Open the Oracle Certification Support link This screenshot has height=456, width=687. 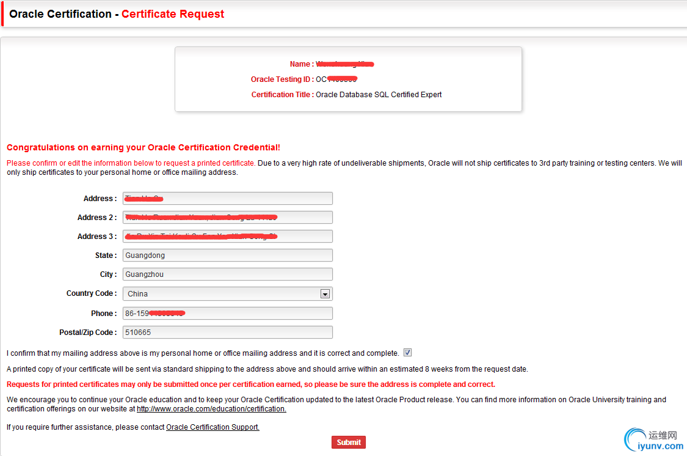click(x=213, y=427)
